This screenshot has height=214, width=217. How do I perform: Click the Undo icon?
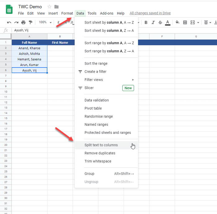pyautogui.click(x=9, y=22)
